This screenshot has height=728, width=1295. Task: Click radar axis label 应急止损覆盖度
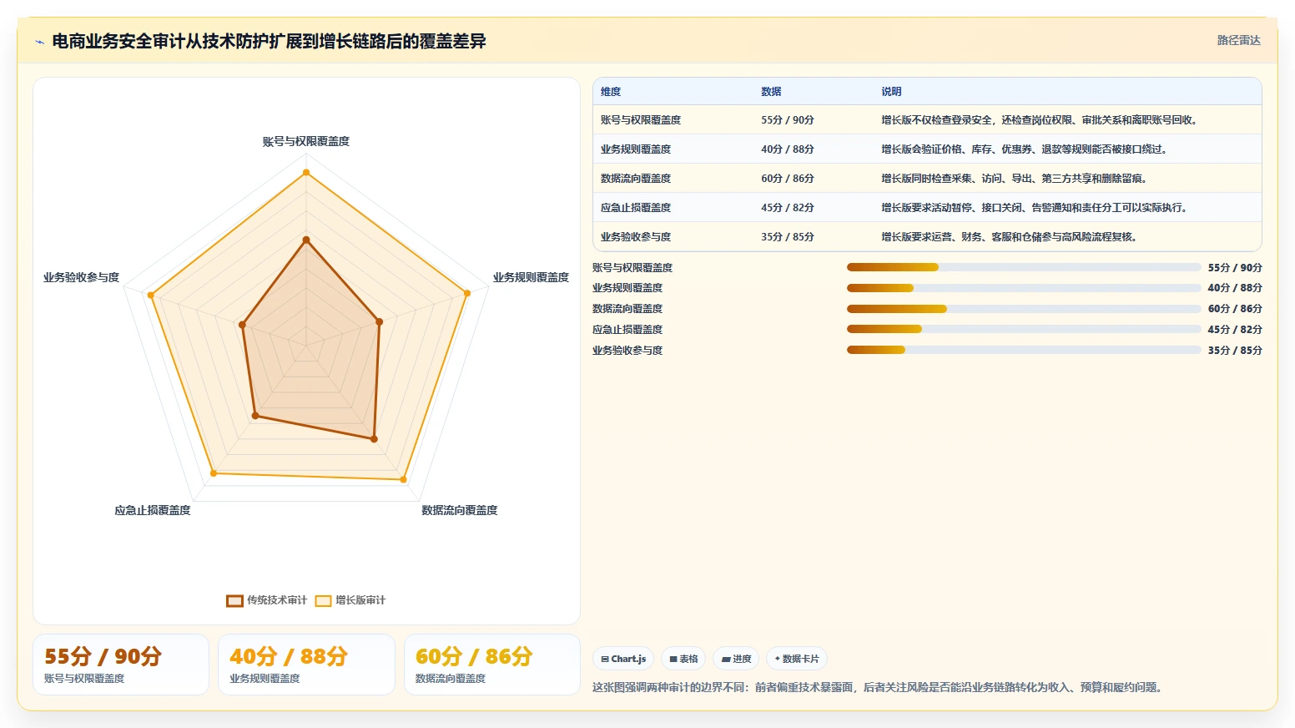[153, 510]
